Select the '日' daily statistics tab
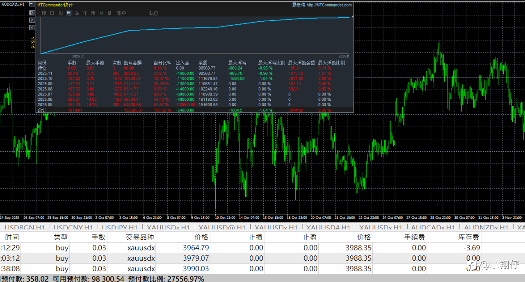 tap(52, 13)
